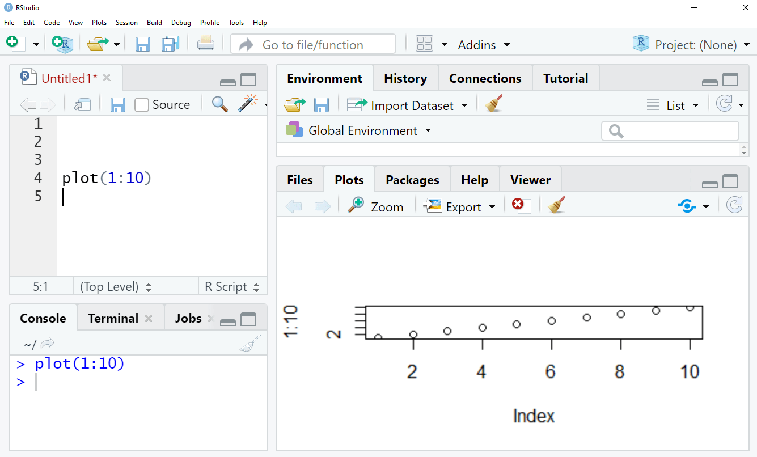Close the Untitled1 tab
Screen dimensions: 757x457
107,78
